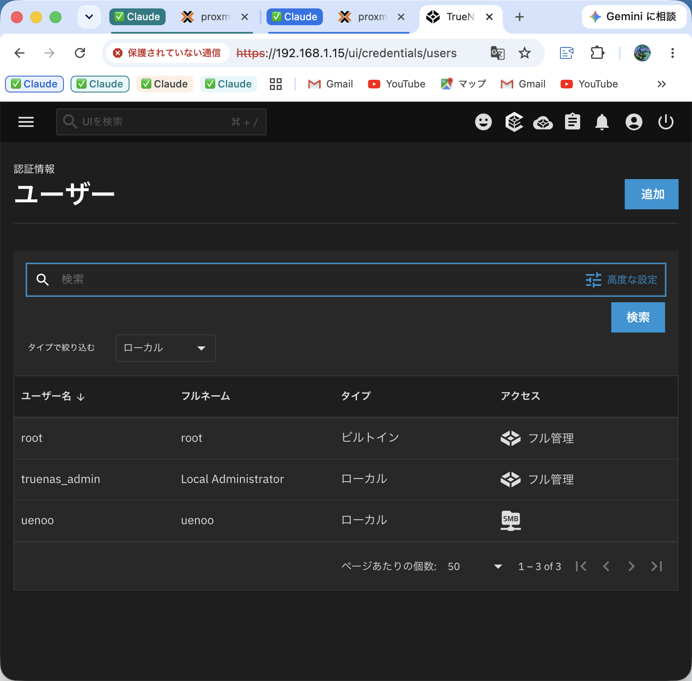This screenshot has width=692, height=681.
Task: Click the feedback smiley face icon
Action: [483, 122]
